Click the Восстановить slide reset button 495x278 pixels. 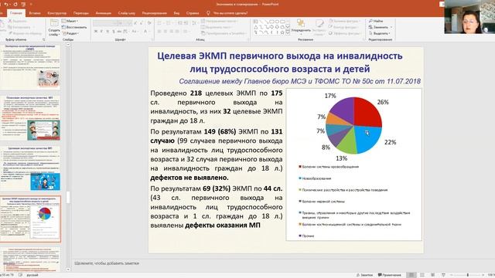click(x=74, y=27)
